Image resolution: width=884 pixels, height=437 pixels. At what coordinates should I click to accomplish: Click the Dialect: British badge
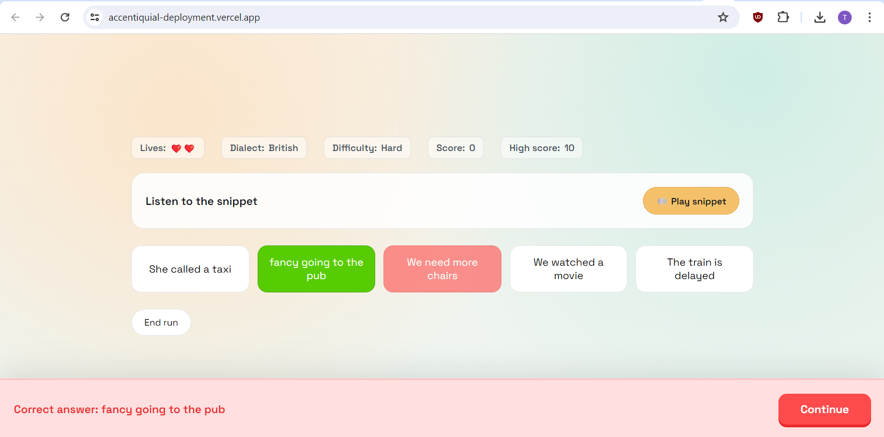click(264, 148)
